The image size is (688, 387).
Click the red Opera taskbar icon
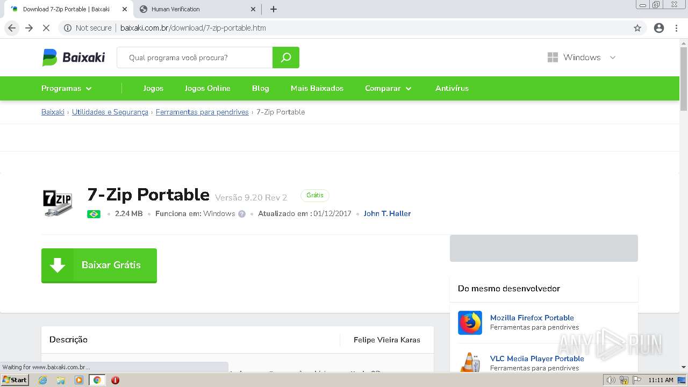(x=115, y=380)
